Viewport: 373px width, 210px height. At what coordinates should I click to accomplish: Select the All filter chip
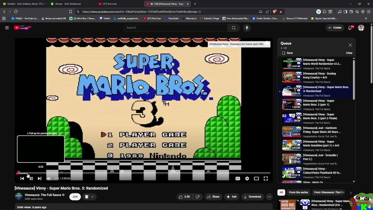pyautogui.click(x=281, y=192)
